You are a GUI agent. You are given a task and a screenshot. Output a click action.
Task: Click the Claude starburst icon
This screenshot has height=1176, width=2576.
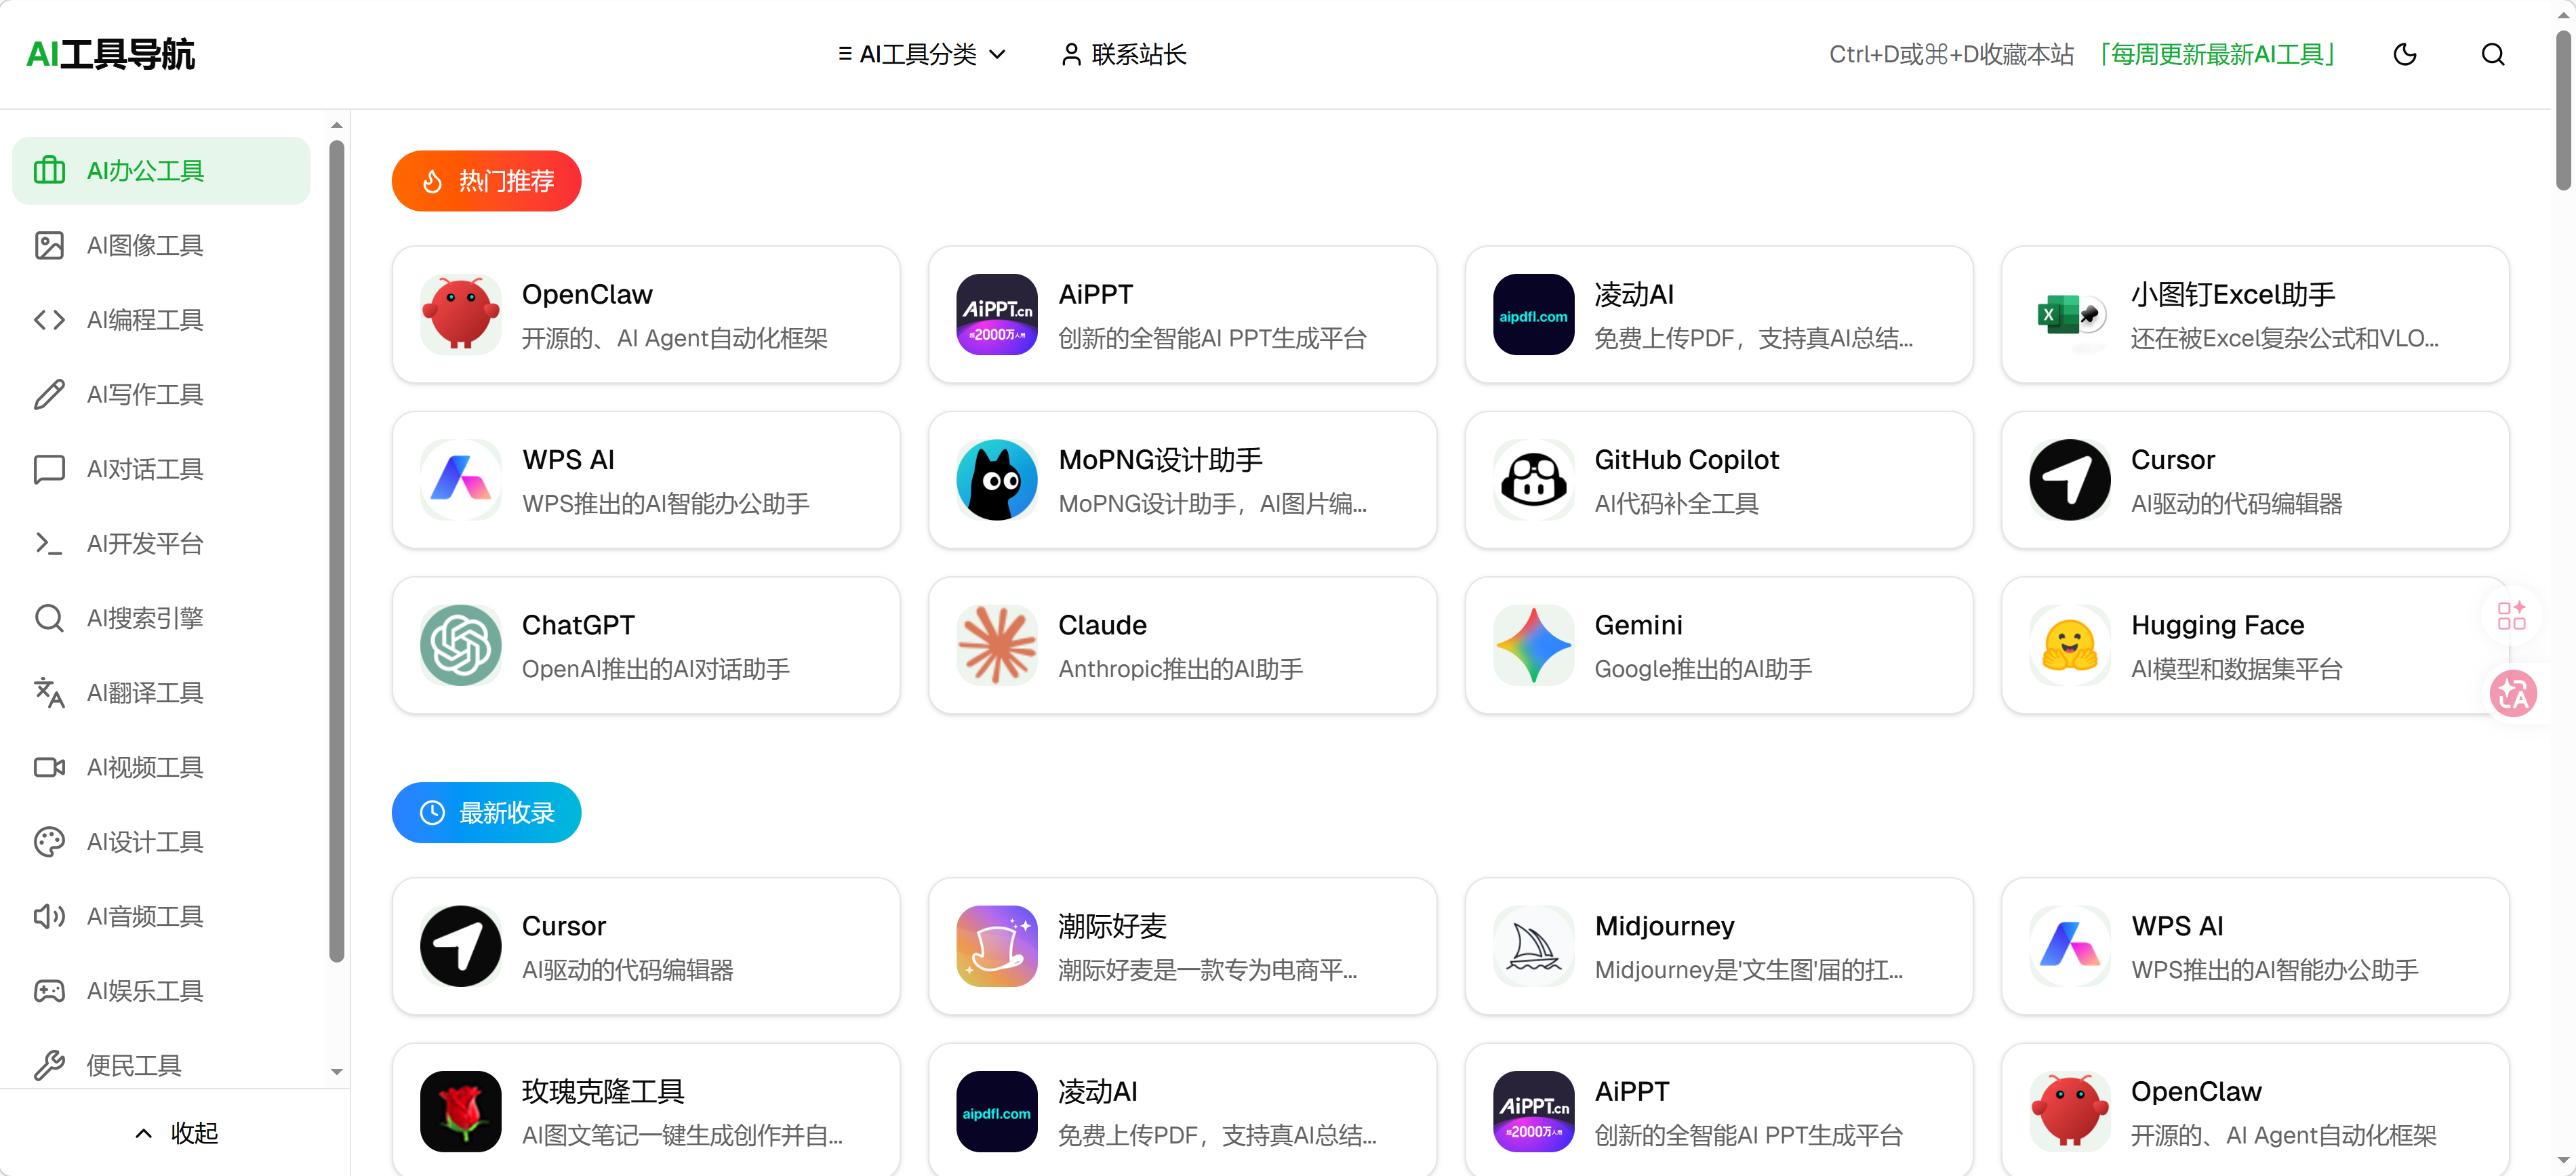[x=996, y=645]
